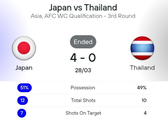Click the Japan vs Thailand title

click(x=83, y=8)
